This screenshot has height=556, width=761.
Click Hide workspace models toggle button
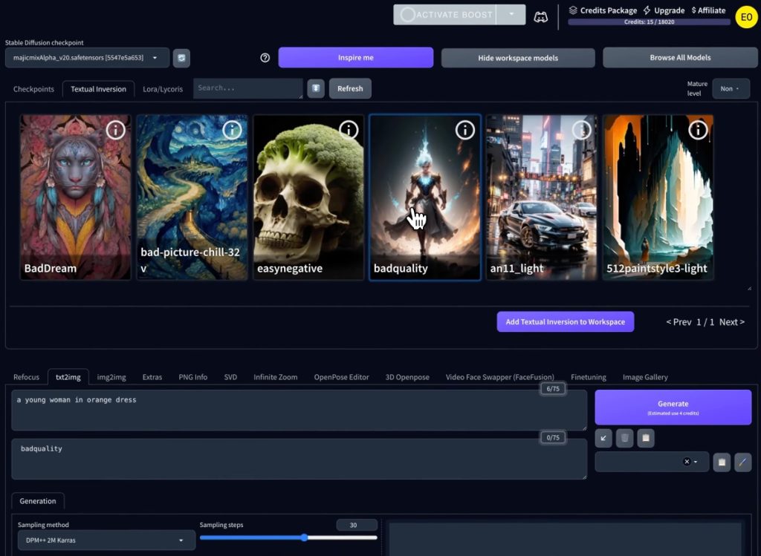pos(518,58)
